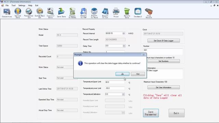Click 'Maximum Input Characters 100' text
The width and height of the screenshot is (219, 123).
coord(155,82)
